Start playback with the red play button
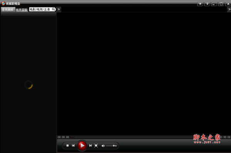This screenshot has height=153, width=231. click(82, 146)
